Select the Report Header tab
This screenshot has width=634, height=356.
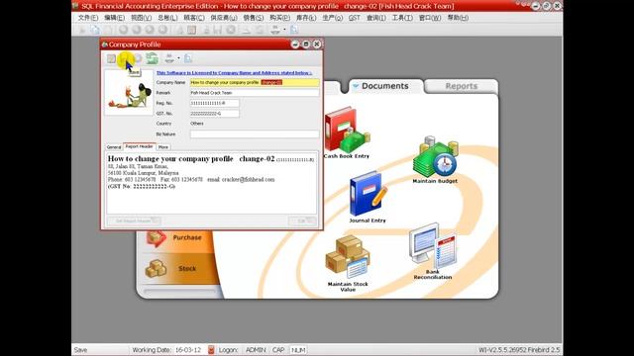point(139,146)
